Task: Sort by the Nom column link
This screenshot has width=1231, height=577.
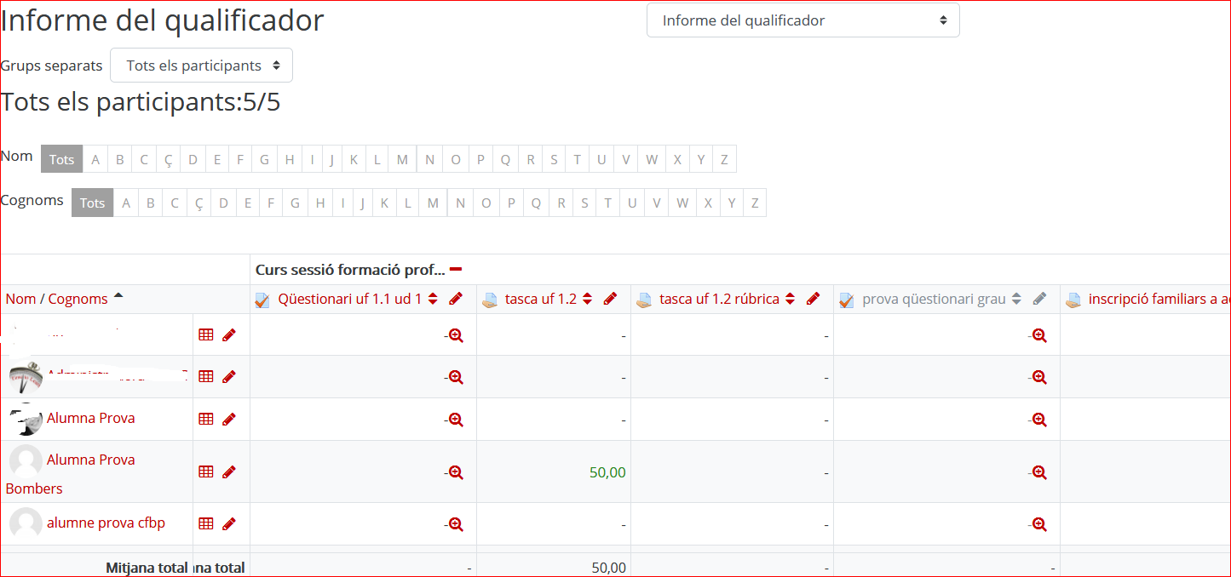Action: point(20,299)
